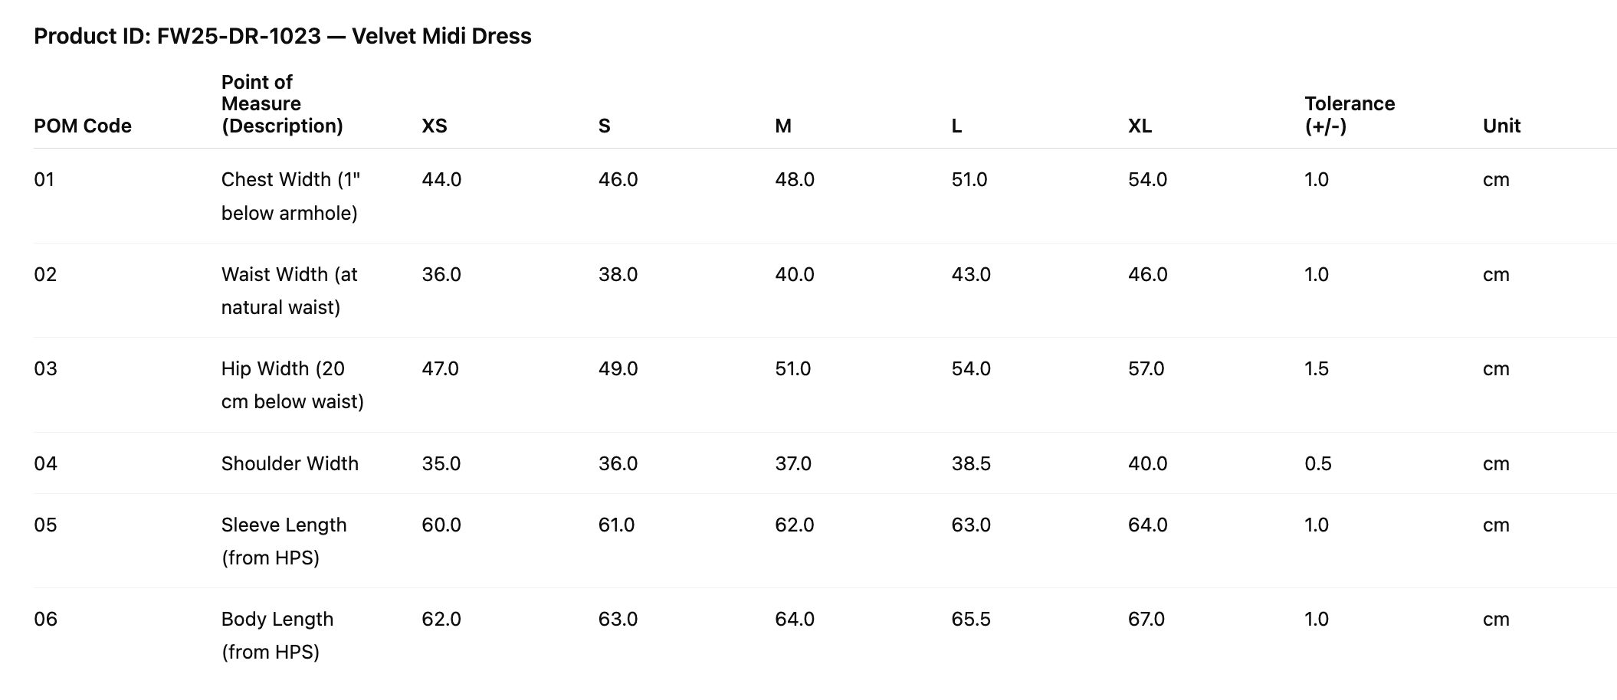Select the Waist Width M value 40.0
Screen dimensions: 1617x700
click(795, 274)
